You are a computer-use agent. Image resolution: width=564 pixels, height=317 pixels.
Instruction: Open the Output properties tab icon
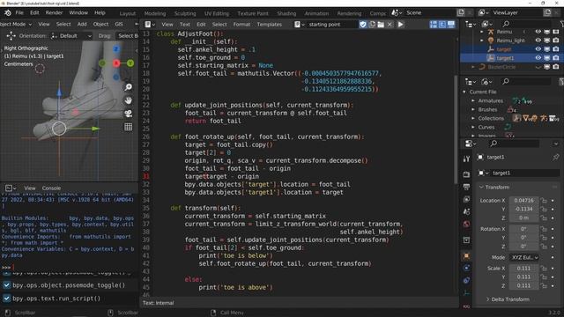point(466,188)
